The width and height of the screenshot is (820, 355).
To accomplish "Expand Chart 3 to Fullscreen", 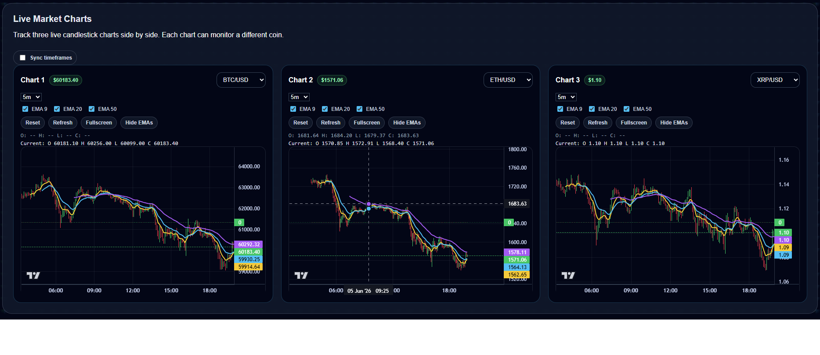I will point(634,123).
